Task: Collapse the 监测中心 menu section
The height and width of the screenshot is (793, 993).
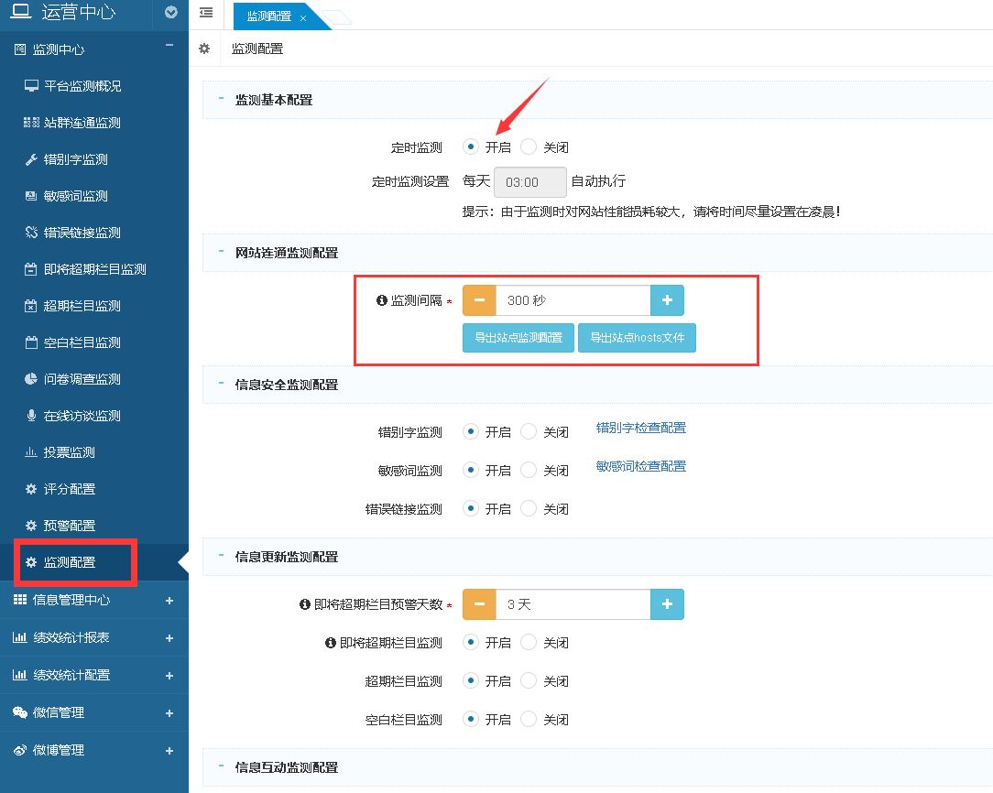Action: pos(169,47)
